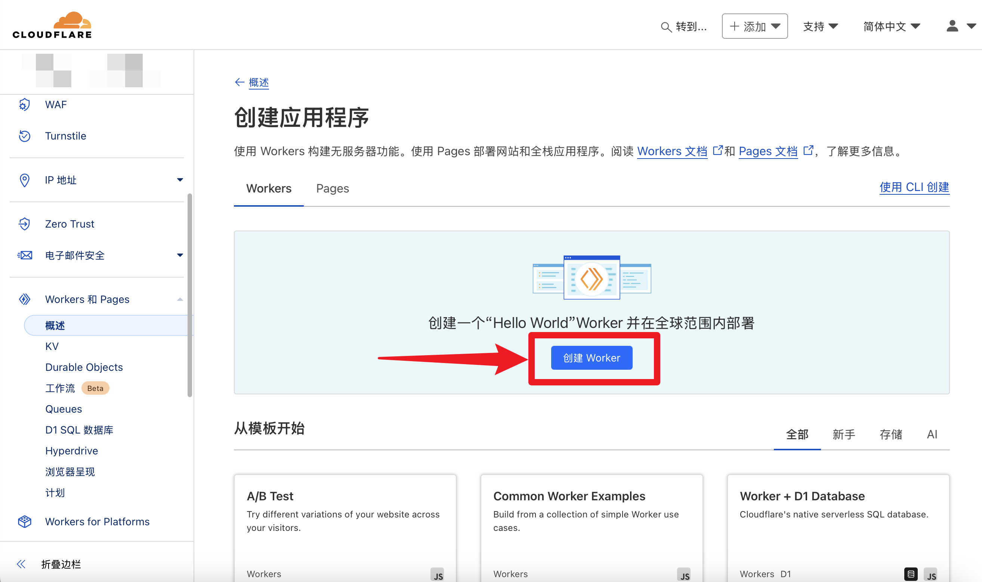The image size is (982, 582).
Task: Select 概述 in the sidebar submenu
Action: tap(109, 326)
